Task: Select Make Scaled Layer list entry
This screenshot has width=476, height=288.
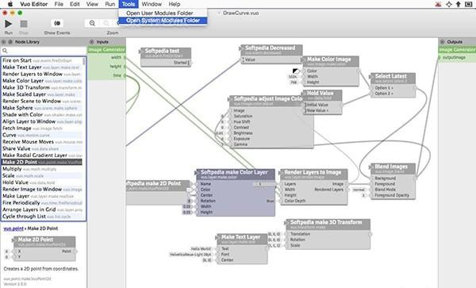Action: click(x=42, y=94)
